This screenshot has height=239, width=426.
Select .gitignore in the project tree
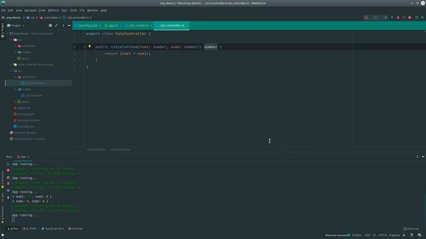(x=24, y=108)
